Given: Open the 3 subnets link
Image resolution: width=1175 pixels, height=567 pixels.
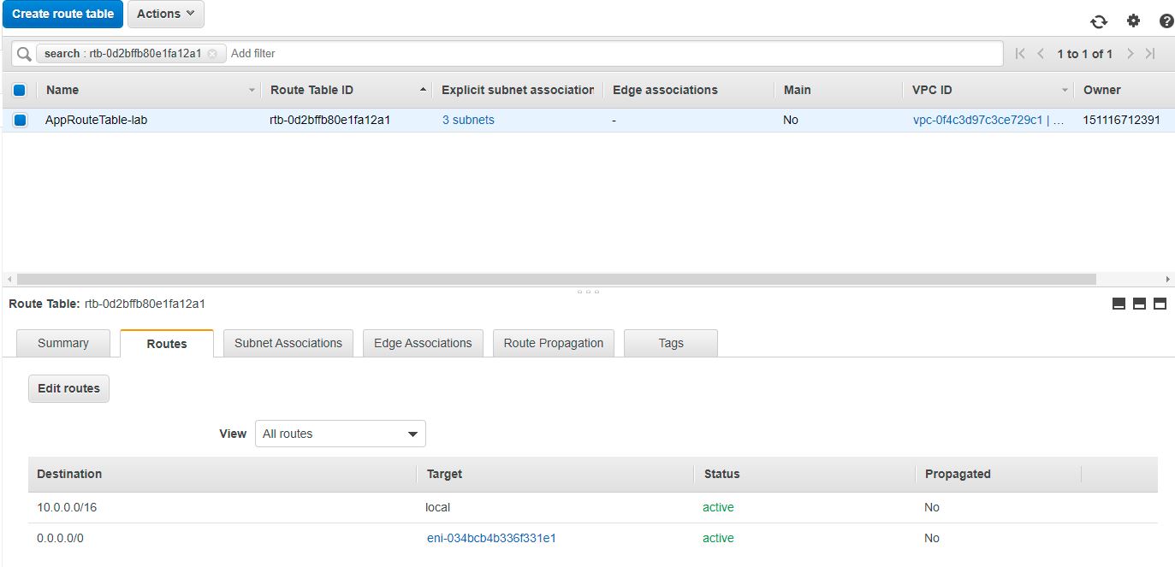Looking at the screenshot, I should pos(468,121).
